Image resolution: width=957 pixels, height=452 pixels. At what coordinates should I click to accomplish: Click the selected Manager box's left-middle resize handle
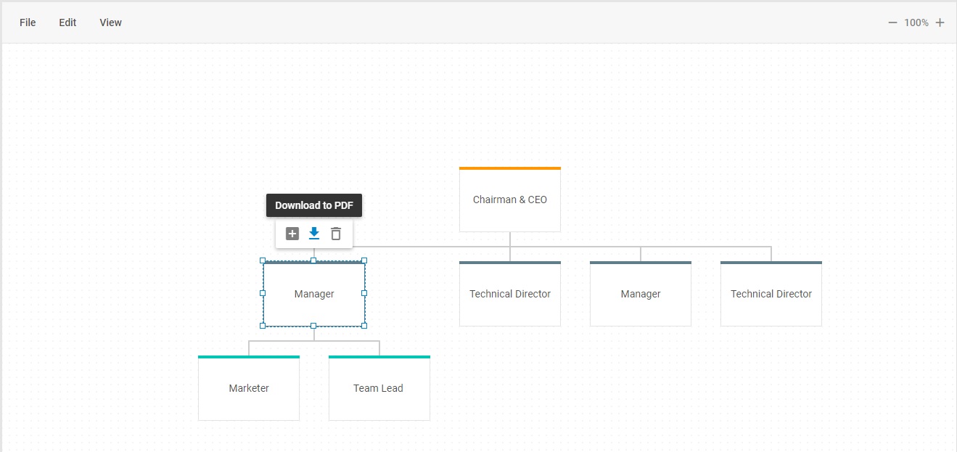click(263, 293)
